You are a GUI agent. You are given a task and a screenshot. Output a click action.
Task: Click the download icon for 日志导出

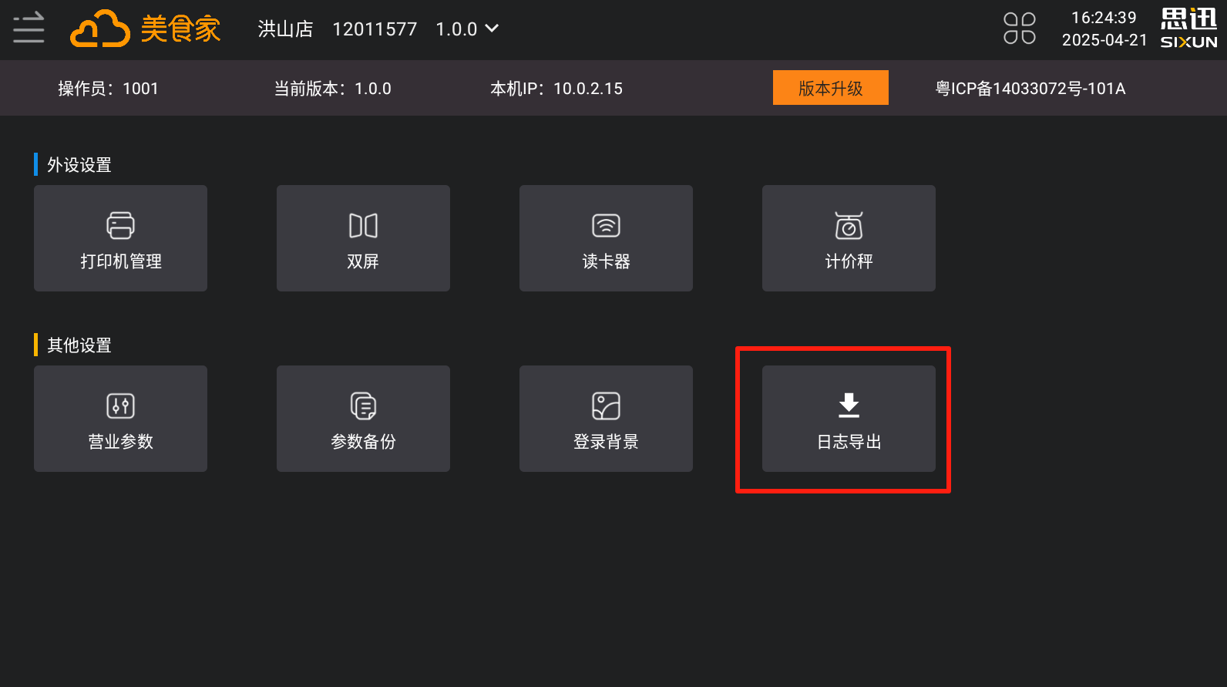pos(849,406)
